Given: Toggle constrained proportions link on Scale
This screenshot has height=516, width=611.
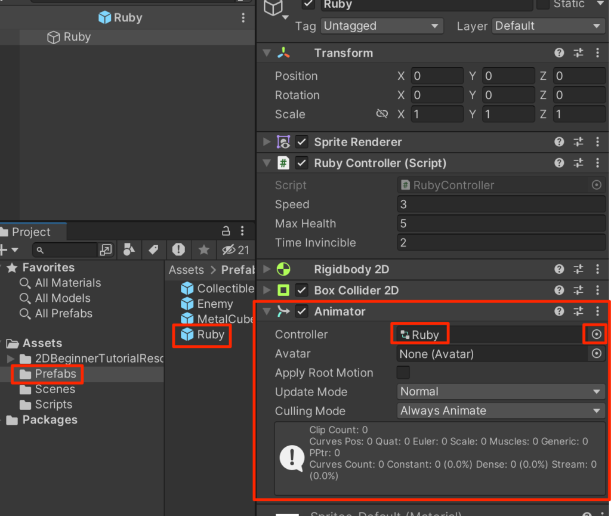Looking at the screenshot, I should coord(382,114).
